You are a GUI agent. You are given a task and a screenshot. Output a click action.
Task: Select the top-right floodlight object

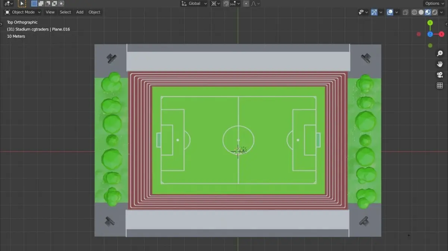[366, 58]
